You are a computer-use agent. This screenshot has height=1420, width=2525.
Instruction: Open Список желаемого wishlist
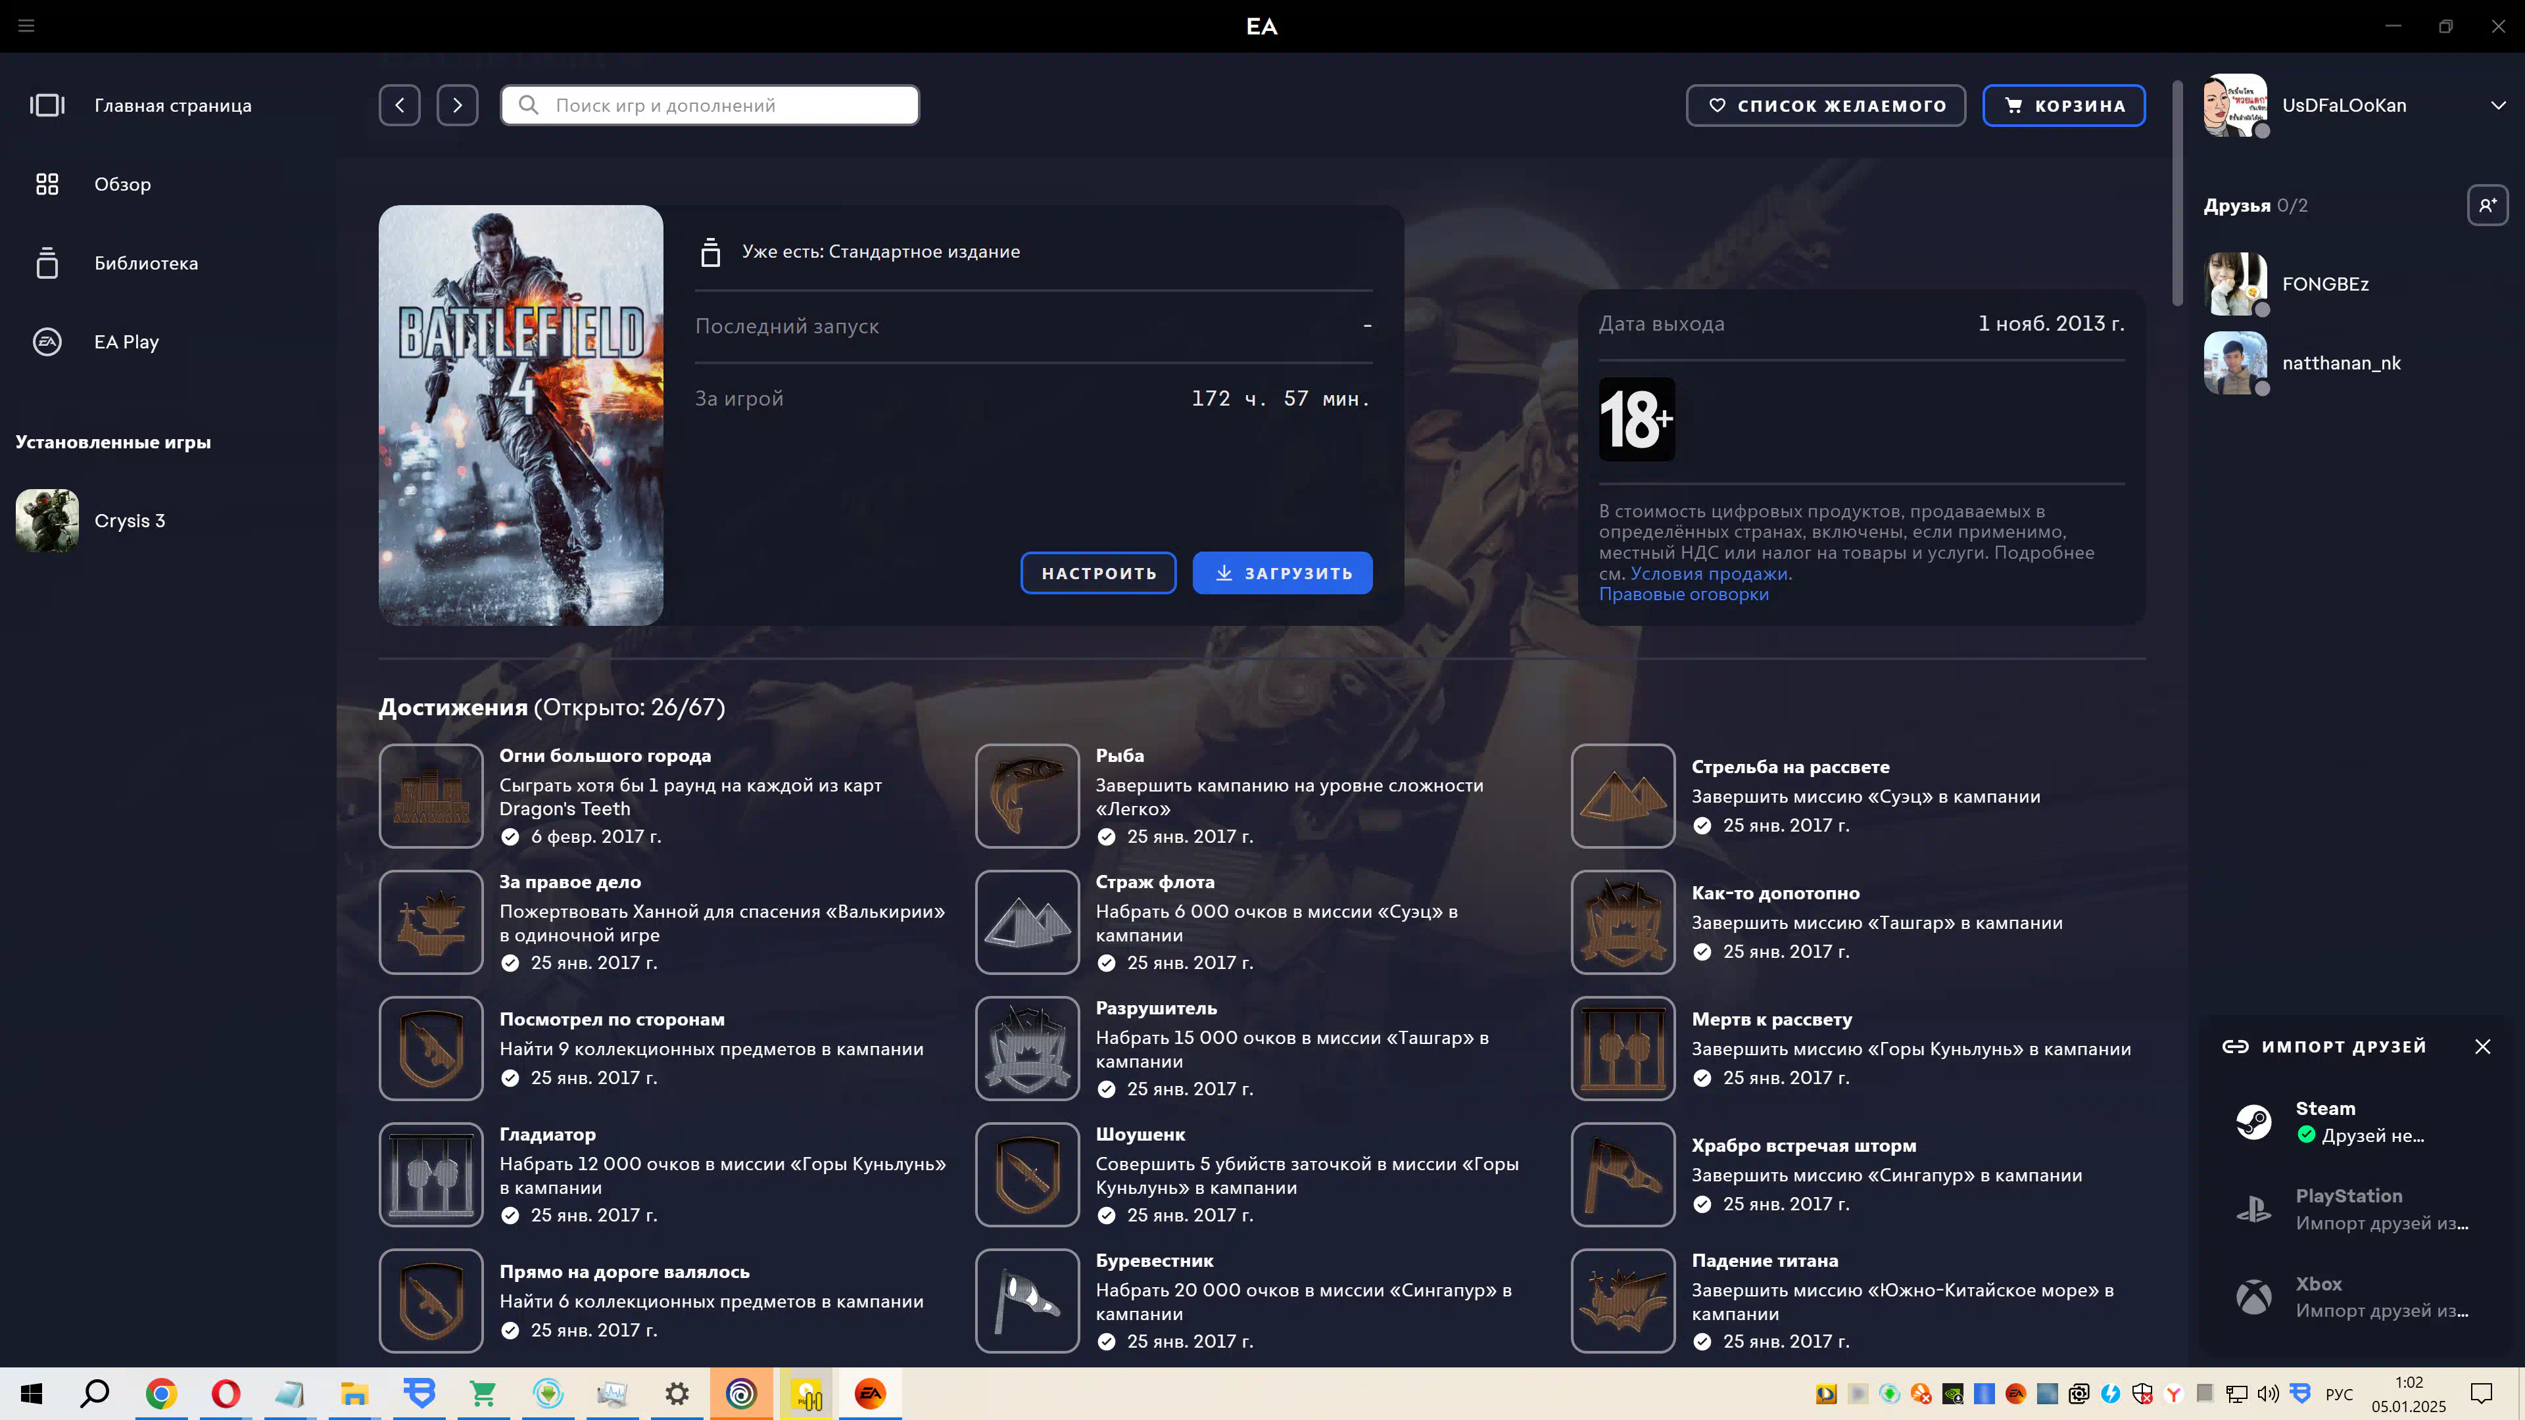point(1825,105)
